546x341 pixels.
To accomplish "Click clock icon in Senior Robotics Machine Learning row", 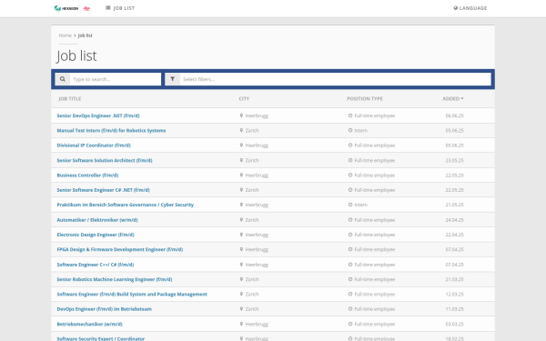I will tap(350, 279).
